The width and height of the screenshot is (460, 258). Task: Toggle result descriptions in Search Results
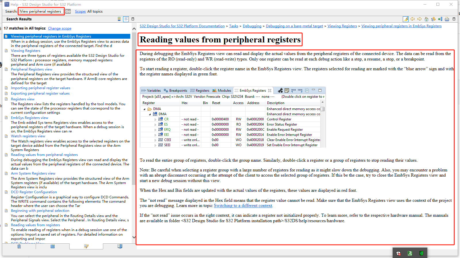126,19
